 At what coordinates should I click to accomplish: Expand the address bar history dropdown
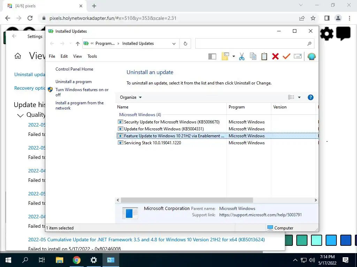click(174, 43)
